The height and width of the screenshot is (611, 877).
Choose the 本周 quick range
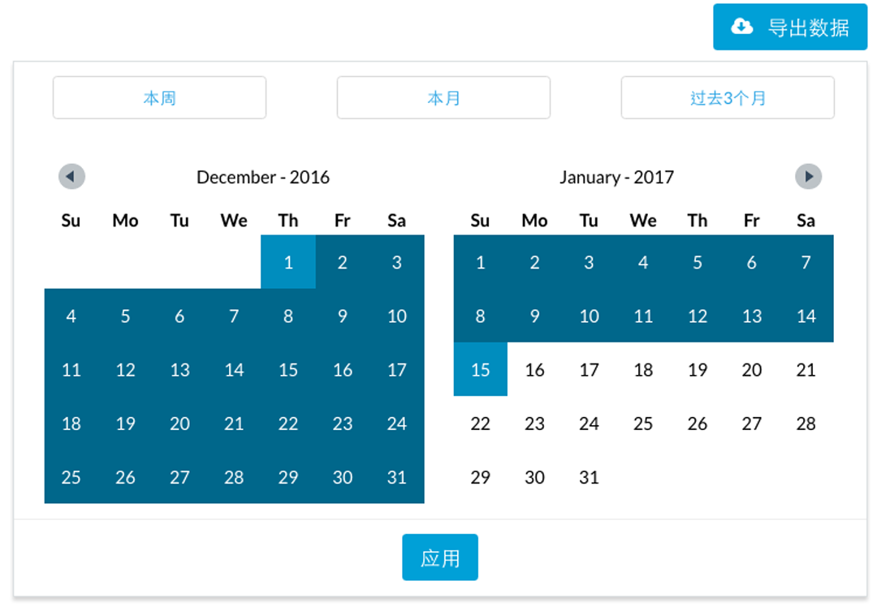pos(159,98)
